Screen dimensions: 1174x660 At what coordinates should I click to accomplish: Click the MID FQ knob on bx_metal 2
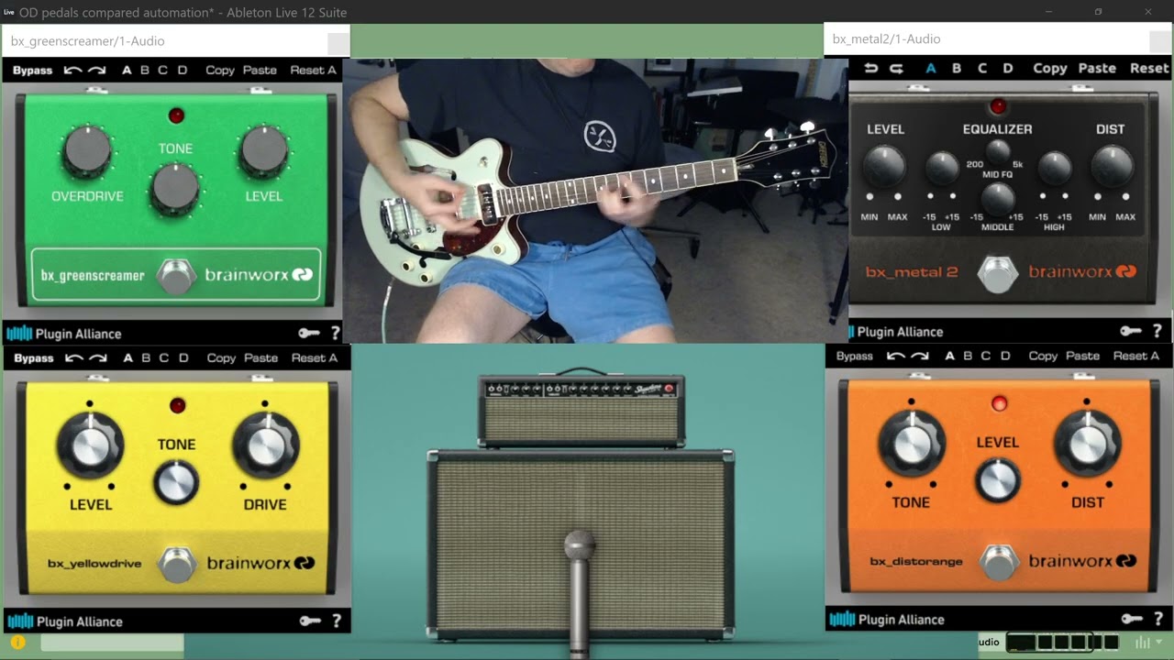[998, 151]
